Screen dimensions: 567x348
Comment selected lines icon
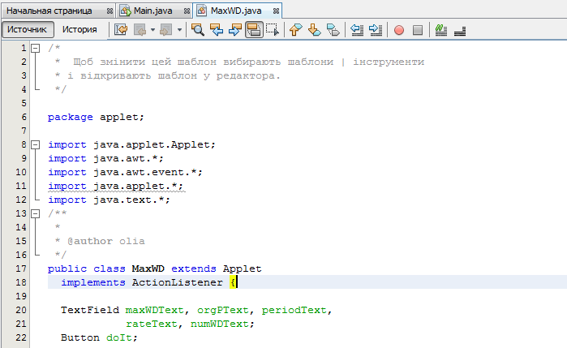440,30
